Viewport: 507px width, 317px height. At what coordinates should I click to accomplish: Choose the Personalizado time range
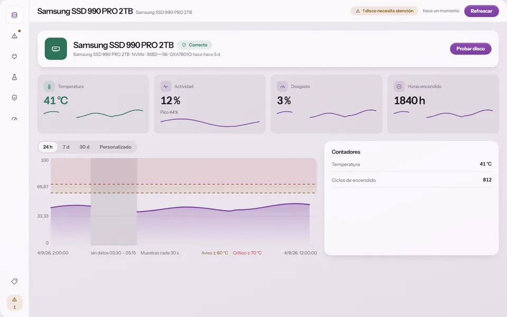pos(116,147)
